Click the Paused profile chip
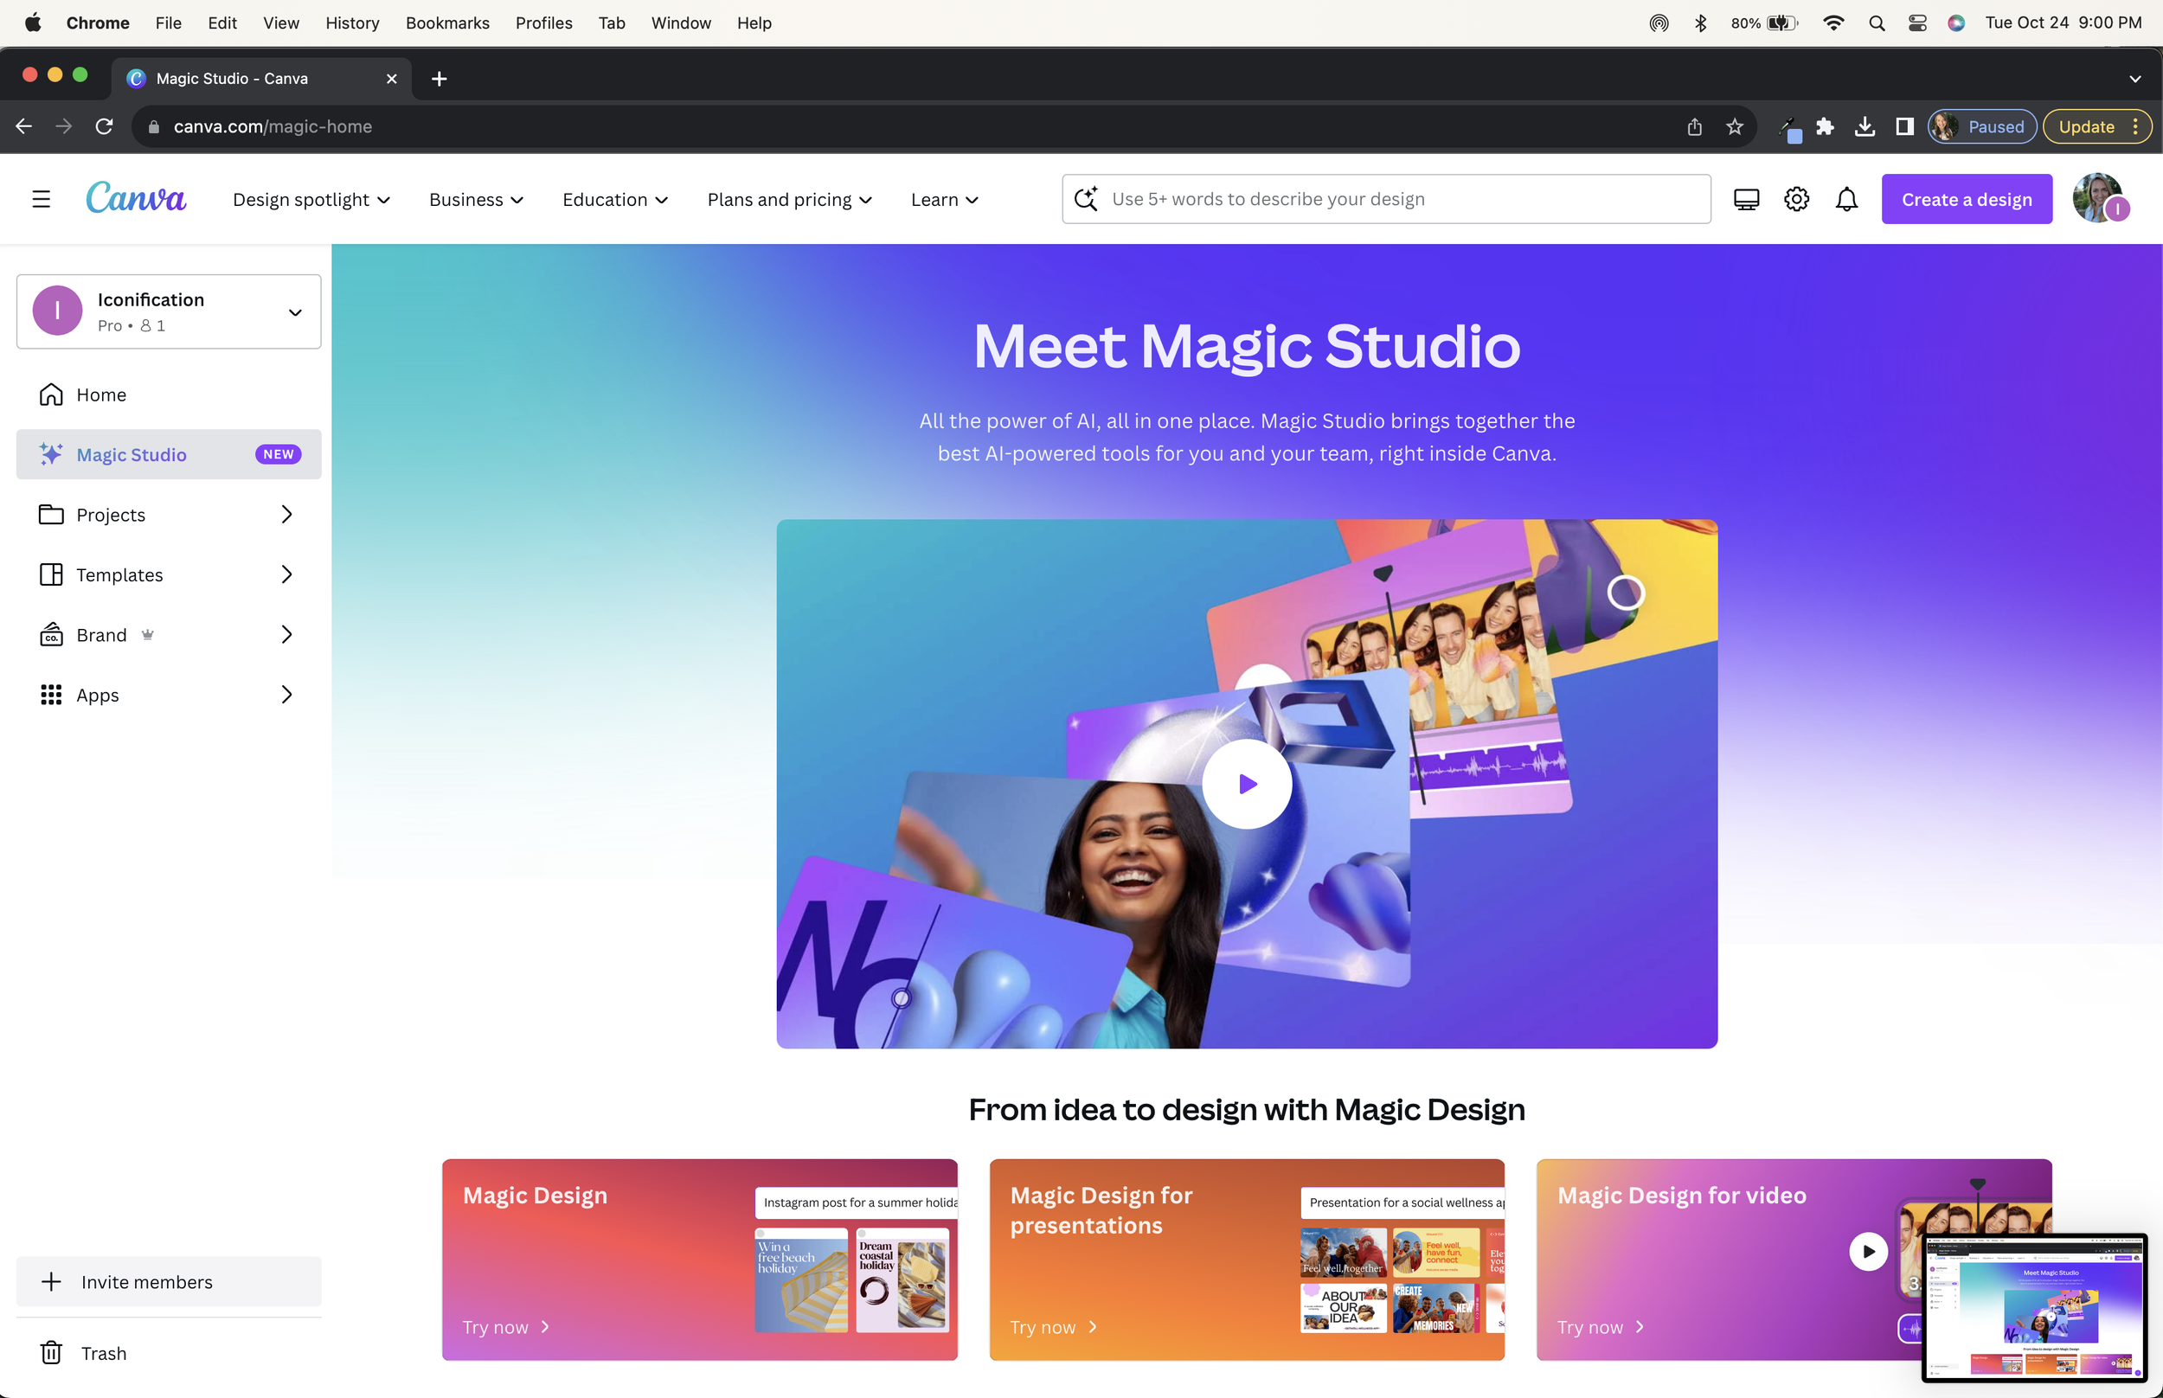2163x1398 pixels. (x=1982, y=126)
